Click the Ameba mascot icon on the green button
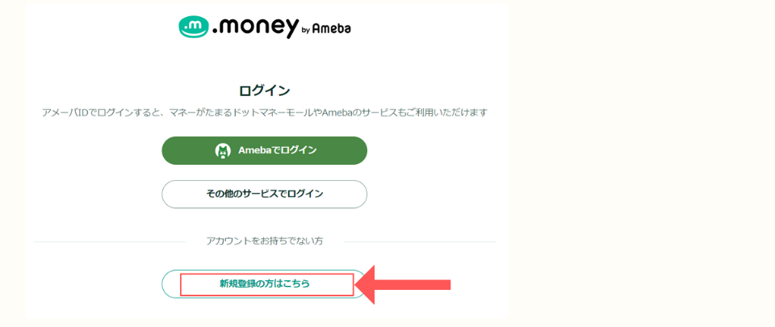 (223, 151)
